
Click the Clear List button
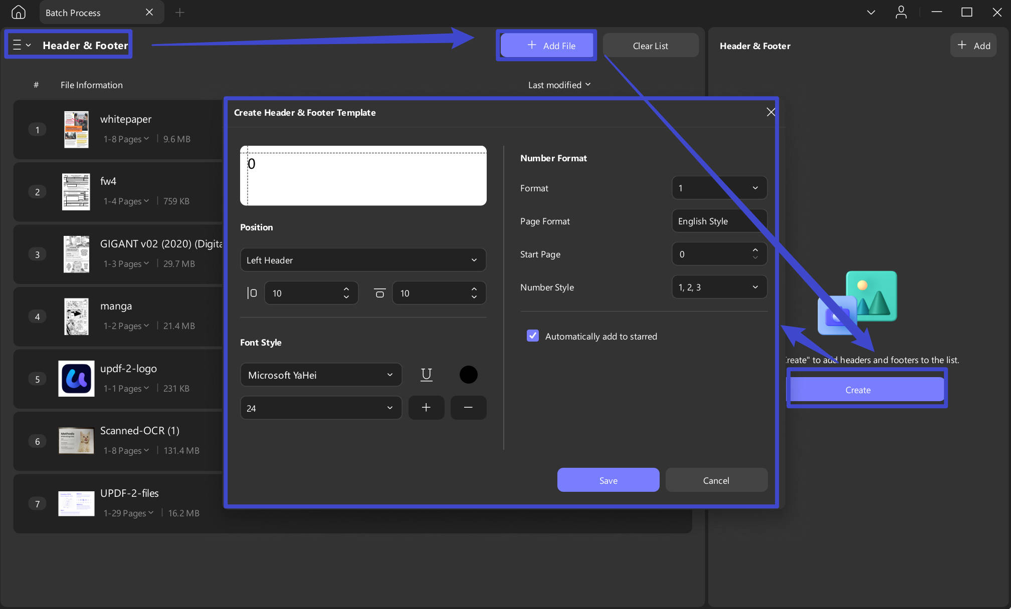tap(650, 46)
